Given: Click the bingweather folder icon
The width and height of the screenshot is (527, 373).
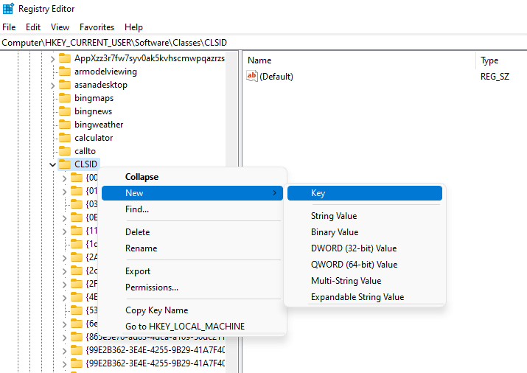Looking at the screenshot, I should [65, 125].
